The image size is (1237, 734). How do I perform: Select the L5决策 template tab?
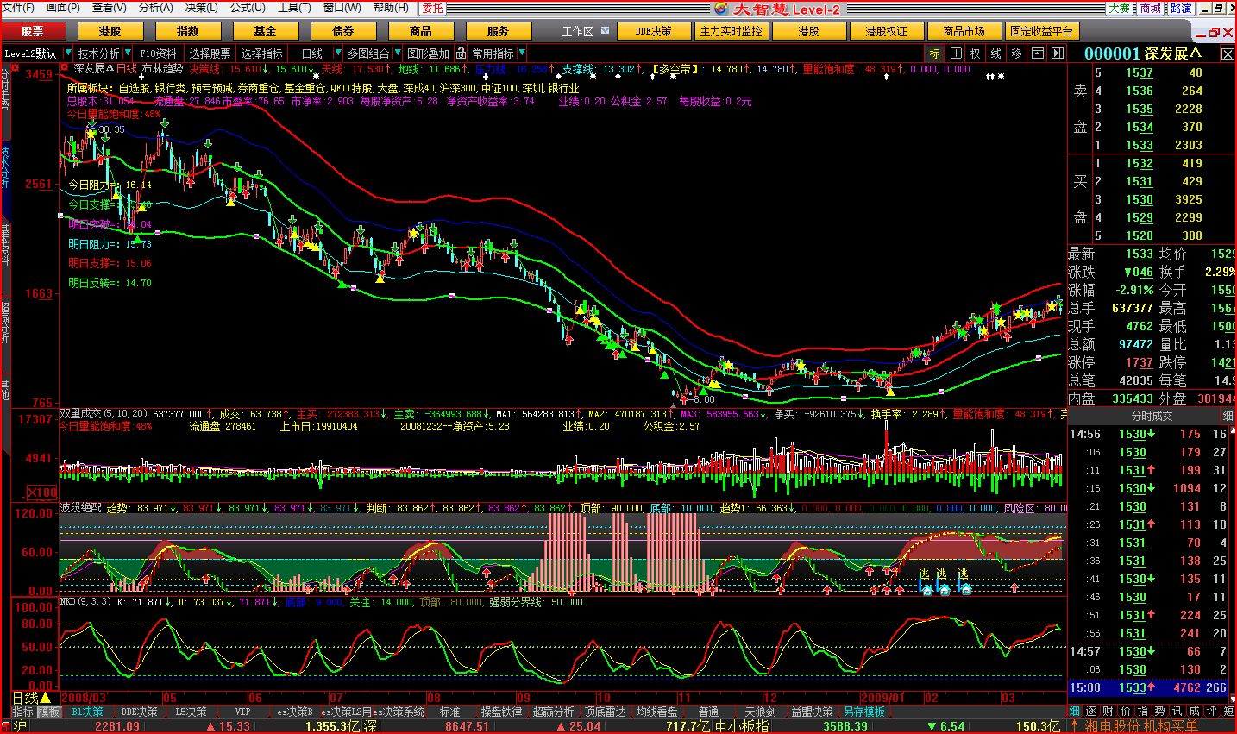(x=190, y=712)
